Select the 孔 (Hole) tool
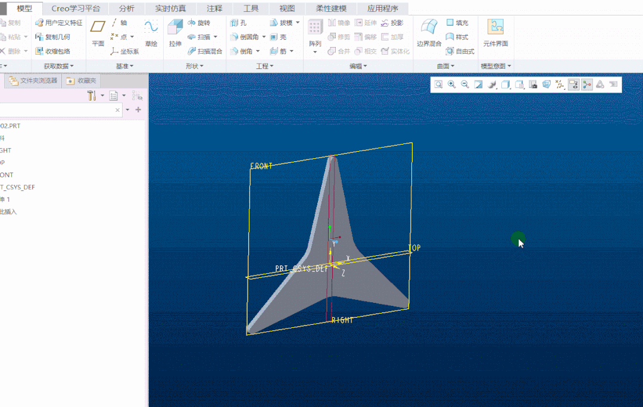643x407 pixels. 239,23
